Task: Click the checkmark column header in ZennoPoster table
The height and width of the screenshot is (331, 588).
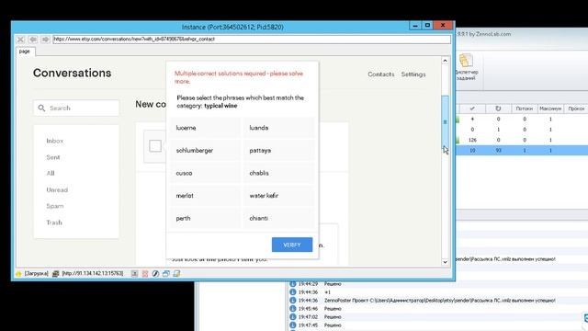Action: [x=472, y=108]
